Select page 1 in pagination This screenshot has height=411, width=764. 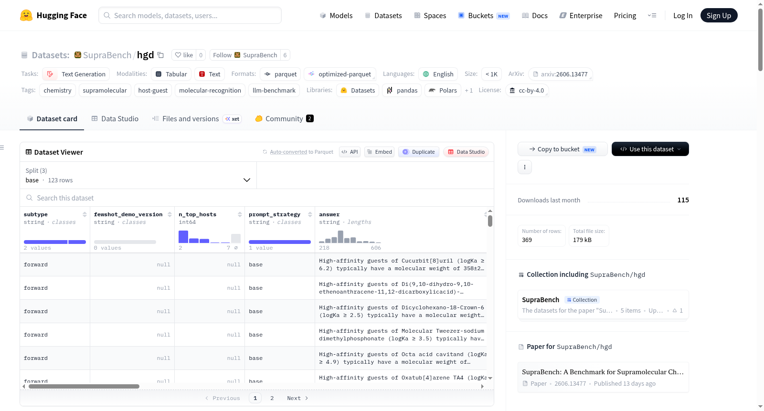pyautogui.click(x=255, y=398)
